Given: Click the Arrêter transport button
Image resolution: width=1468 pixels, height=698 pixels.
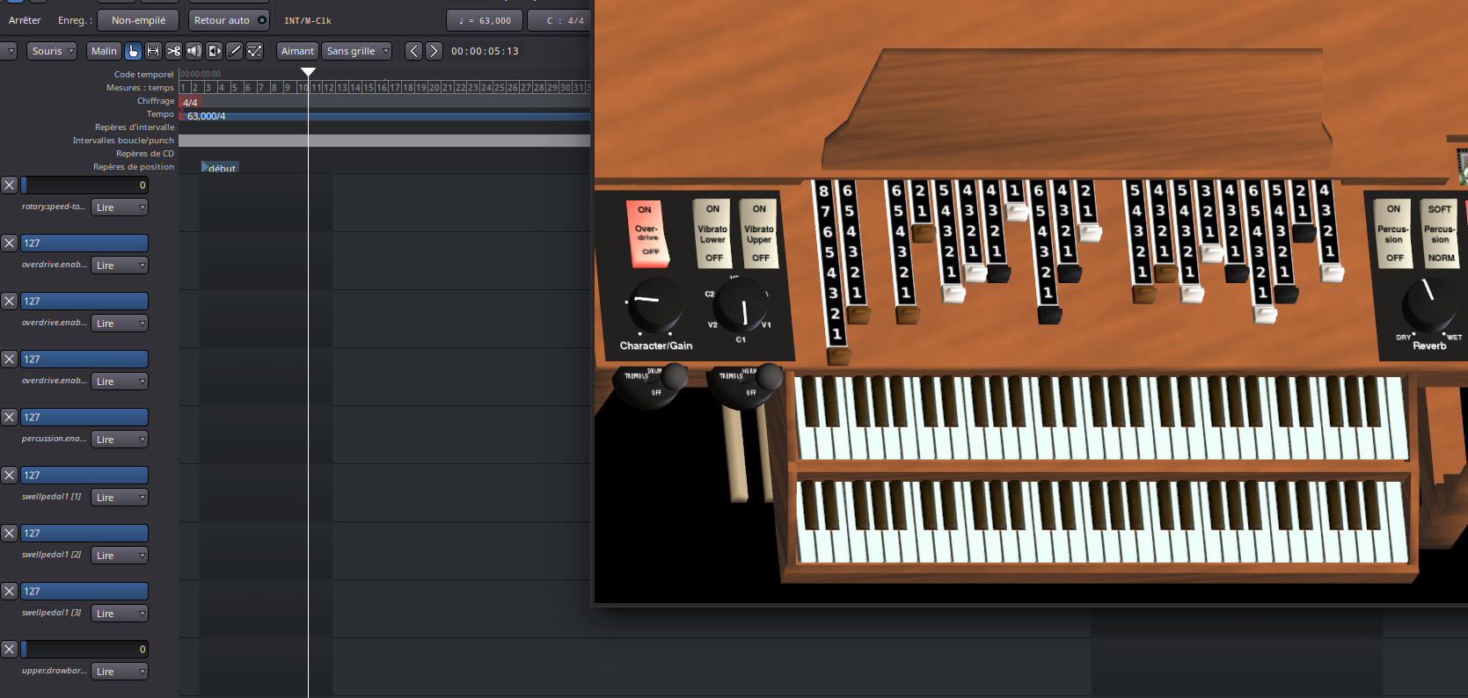Looking at the screenshot, I should (x=25, y=20).
